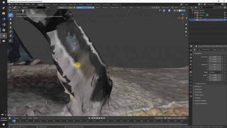Open the timeline Keying popover
Viewport: 227px width, 128px height.
pyautogui.click(x=24, y=118)
